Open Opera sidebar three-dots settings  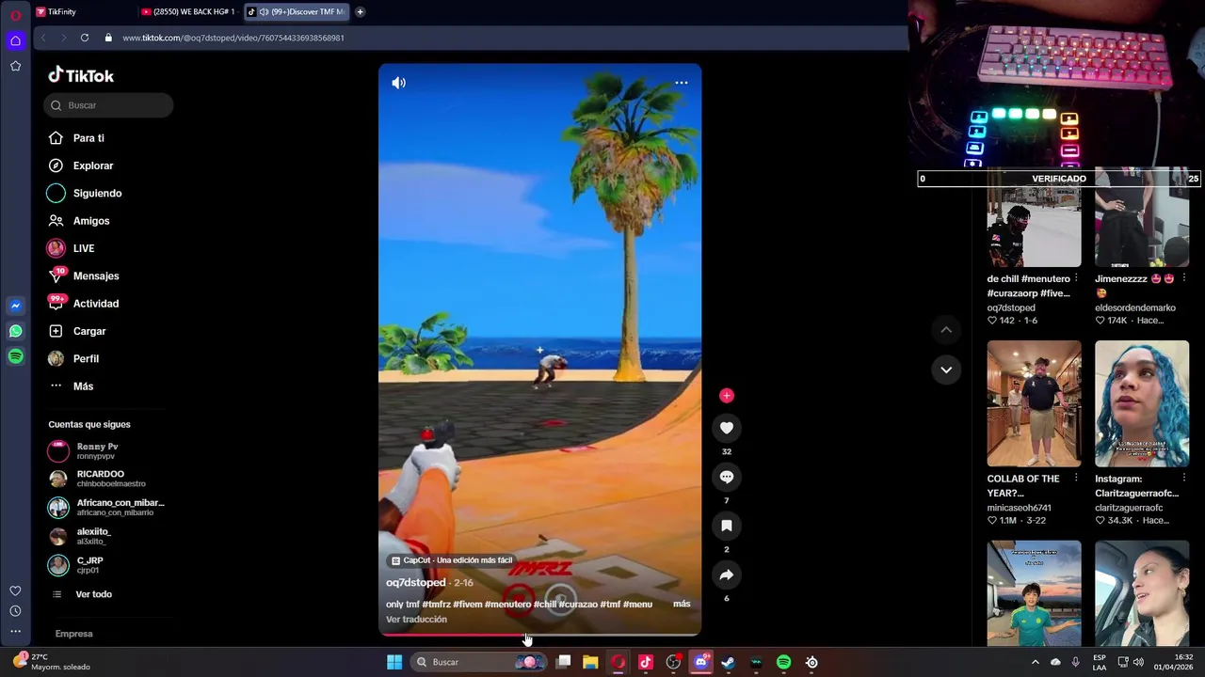pyautogui.click(x=15, y=631)
